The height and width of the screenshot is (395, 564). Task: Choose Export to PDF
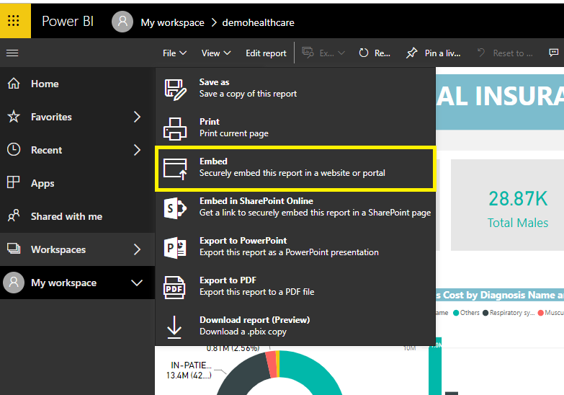point(295,286)
